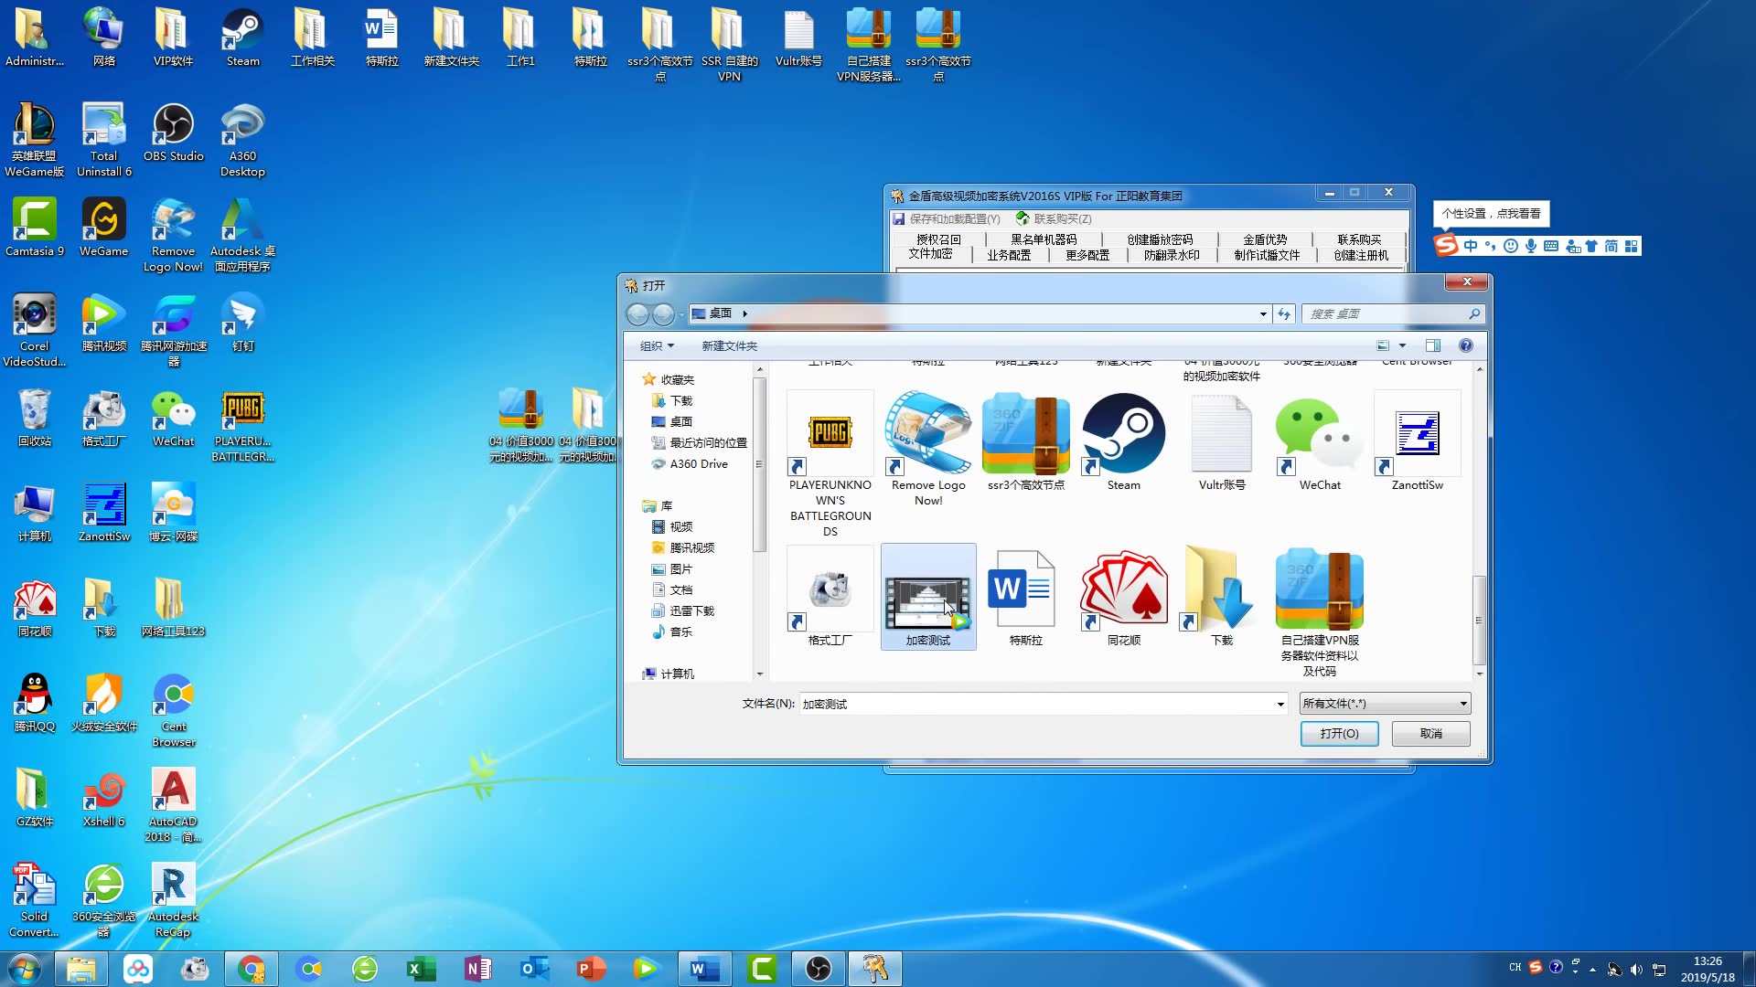Open Google Chrome from the taskbar

click(x=252, y=969)
